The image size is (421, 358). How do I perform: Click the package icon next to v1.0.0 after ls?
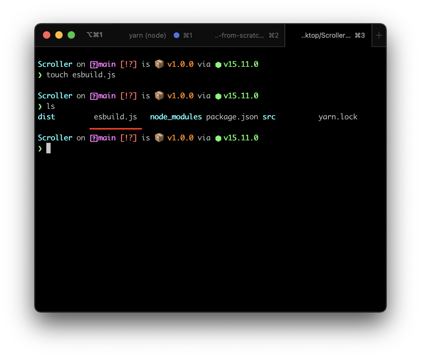point(159,96)
